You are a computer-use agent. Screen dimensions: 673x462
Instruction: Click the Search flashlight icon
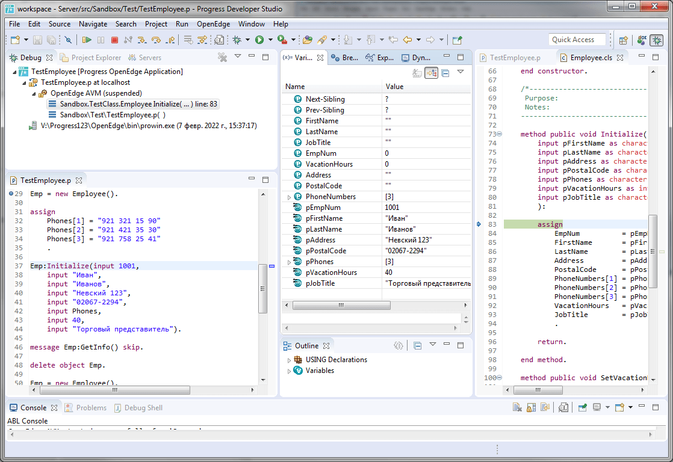[x=322, y=40]
